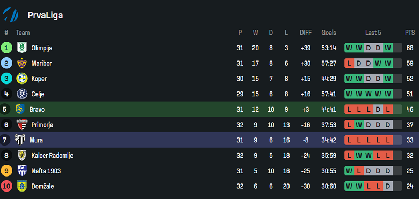Click Maribor's first L form badge
419x199 pixels.
(349, 63)
